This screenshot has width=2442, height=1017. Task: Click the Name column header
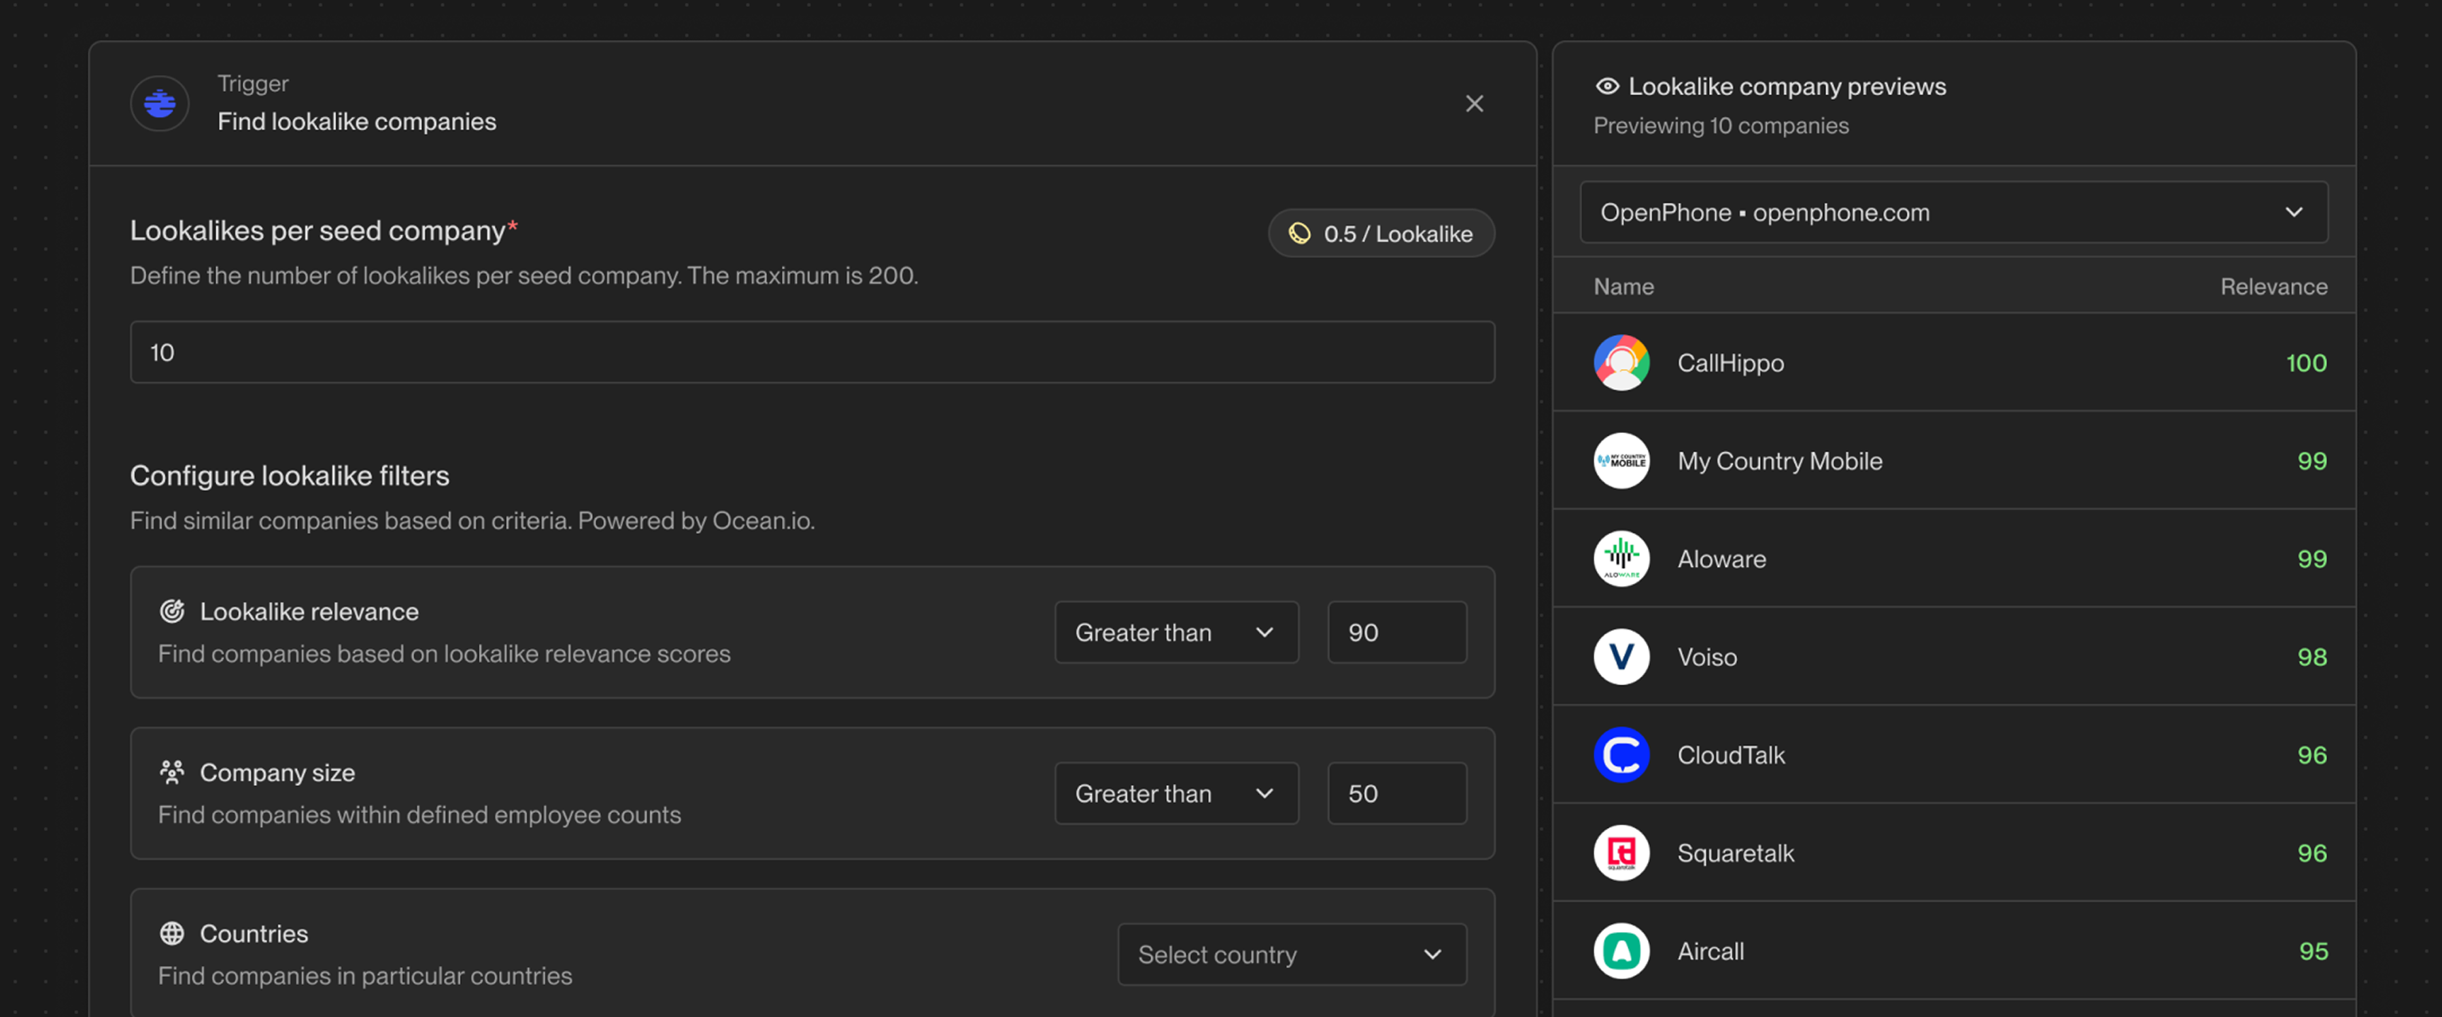(1623, 286)
